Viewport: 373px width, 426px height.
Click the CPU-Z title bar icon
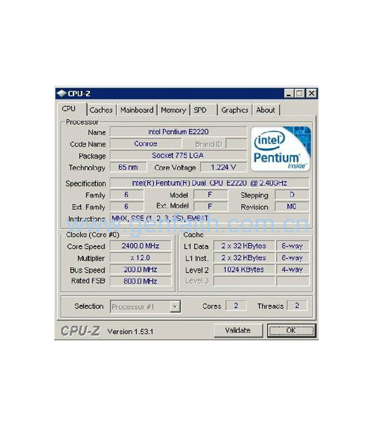click(x=61, y=94)
